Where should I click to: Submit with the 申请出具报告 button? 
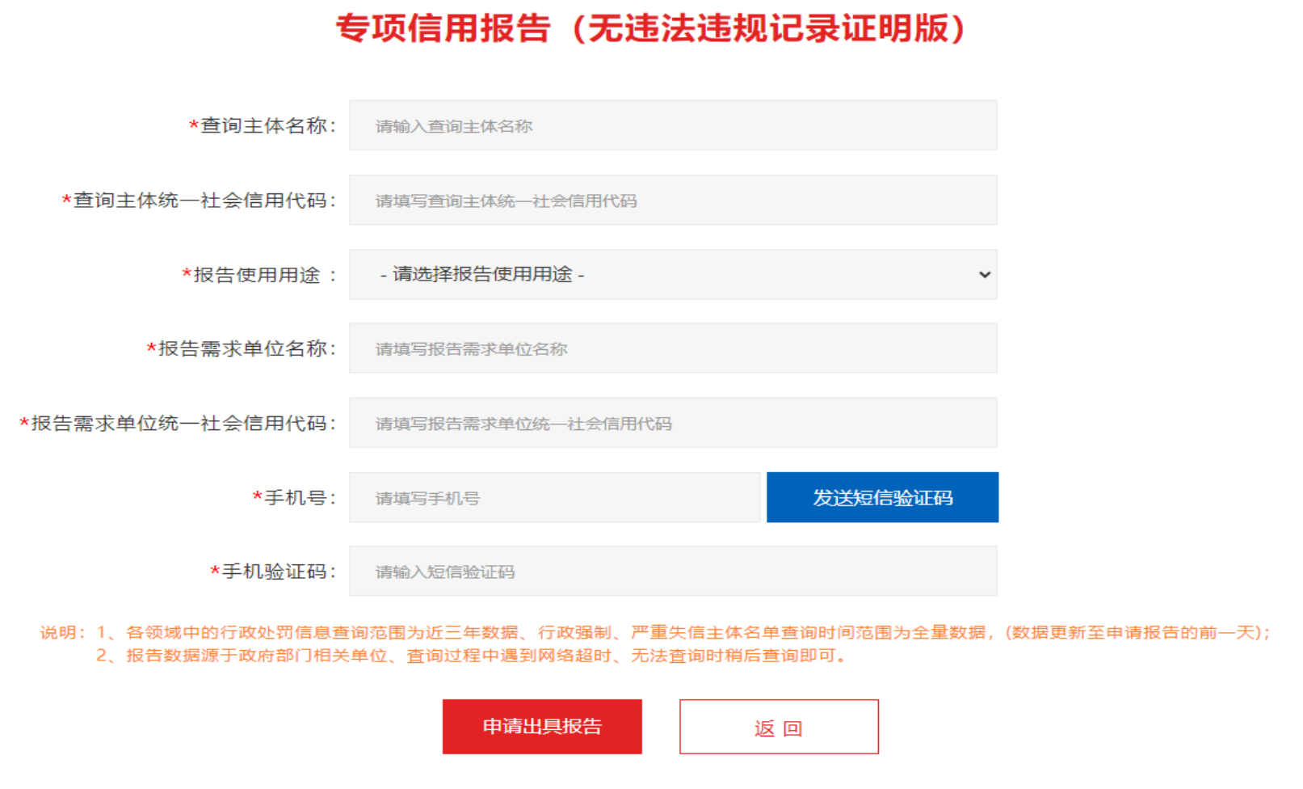click(542, 727)
